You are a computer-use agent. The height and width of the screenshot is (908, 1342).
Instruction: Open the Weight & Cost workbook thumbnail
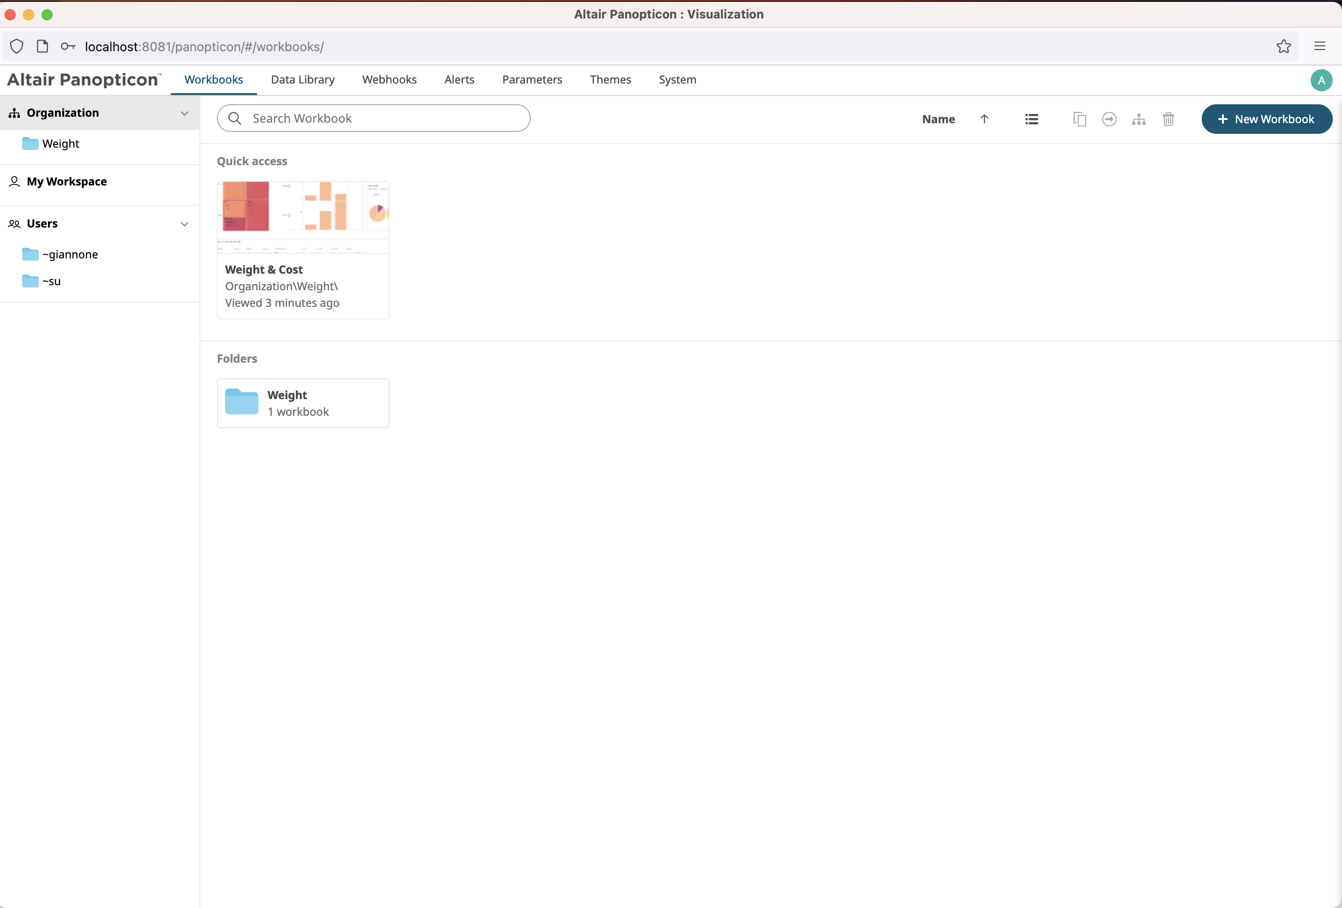303,217
